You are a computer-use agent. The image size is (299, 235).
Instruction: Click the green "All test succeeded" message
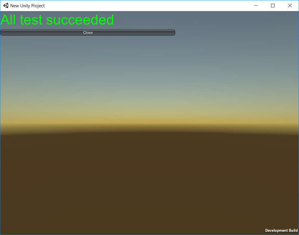pos(57,20)
